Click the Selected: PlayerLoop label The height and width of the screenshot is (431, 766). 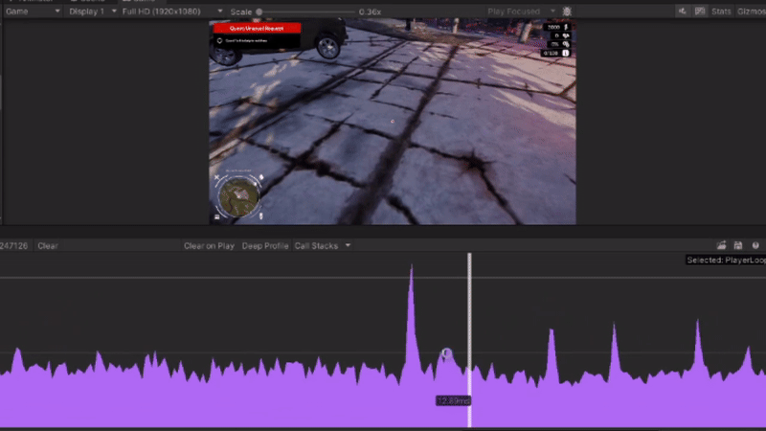click(726, 260)
